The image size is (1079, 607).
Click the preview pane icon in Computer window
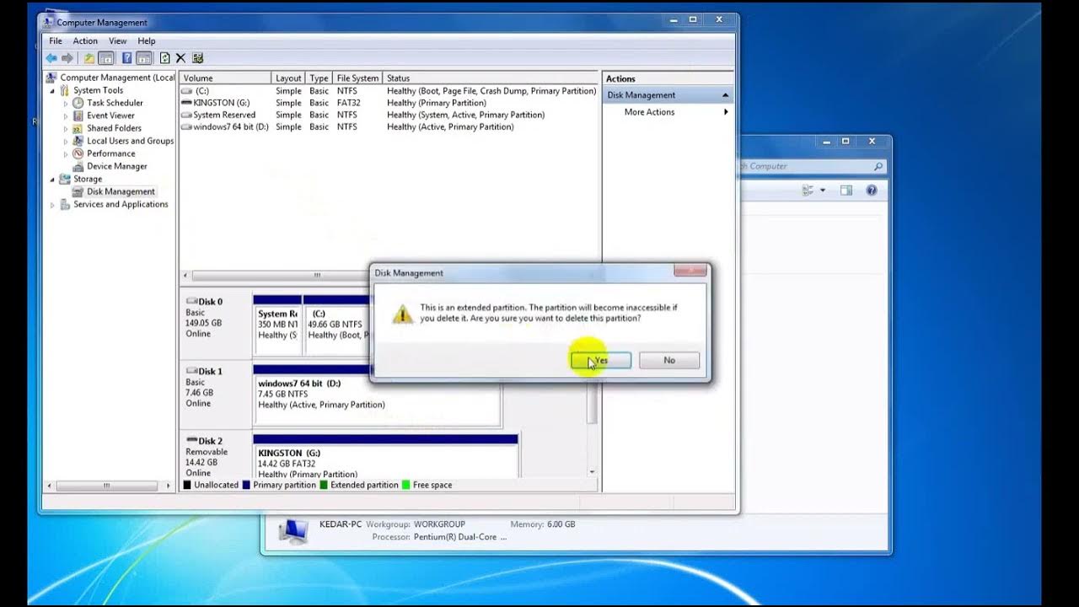pos(847,191)
